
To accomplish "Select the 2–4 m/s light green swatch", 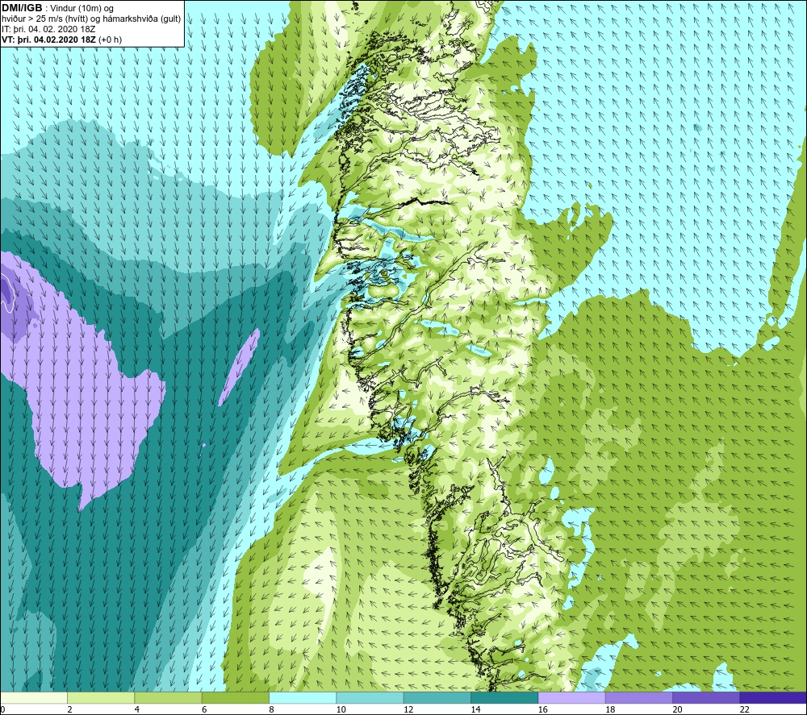I will [x=101, y=697].
